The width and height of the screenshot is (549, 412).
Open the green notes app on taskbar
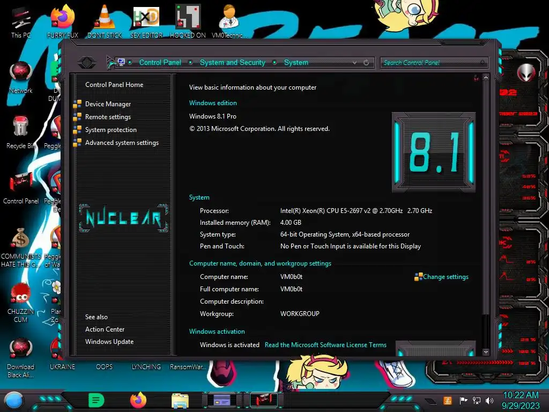(97, 400)
